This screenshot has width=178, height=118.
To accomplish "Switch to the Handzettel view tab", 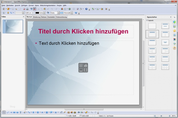I will tap(51, 17).
